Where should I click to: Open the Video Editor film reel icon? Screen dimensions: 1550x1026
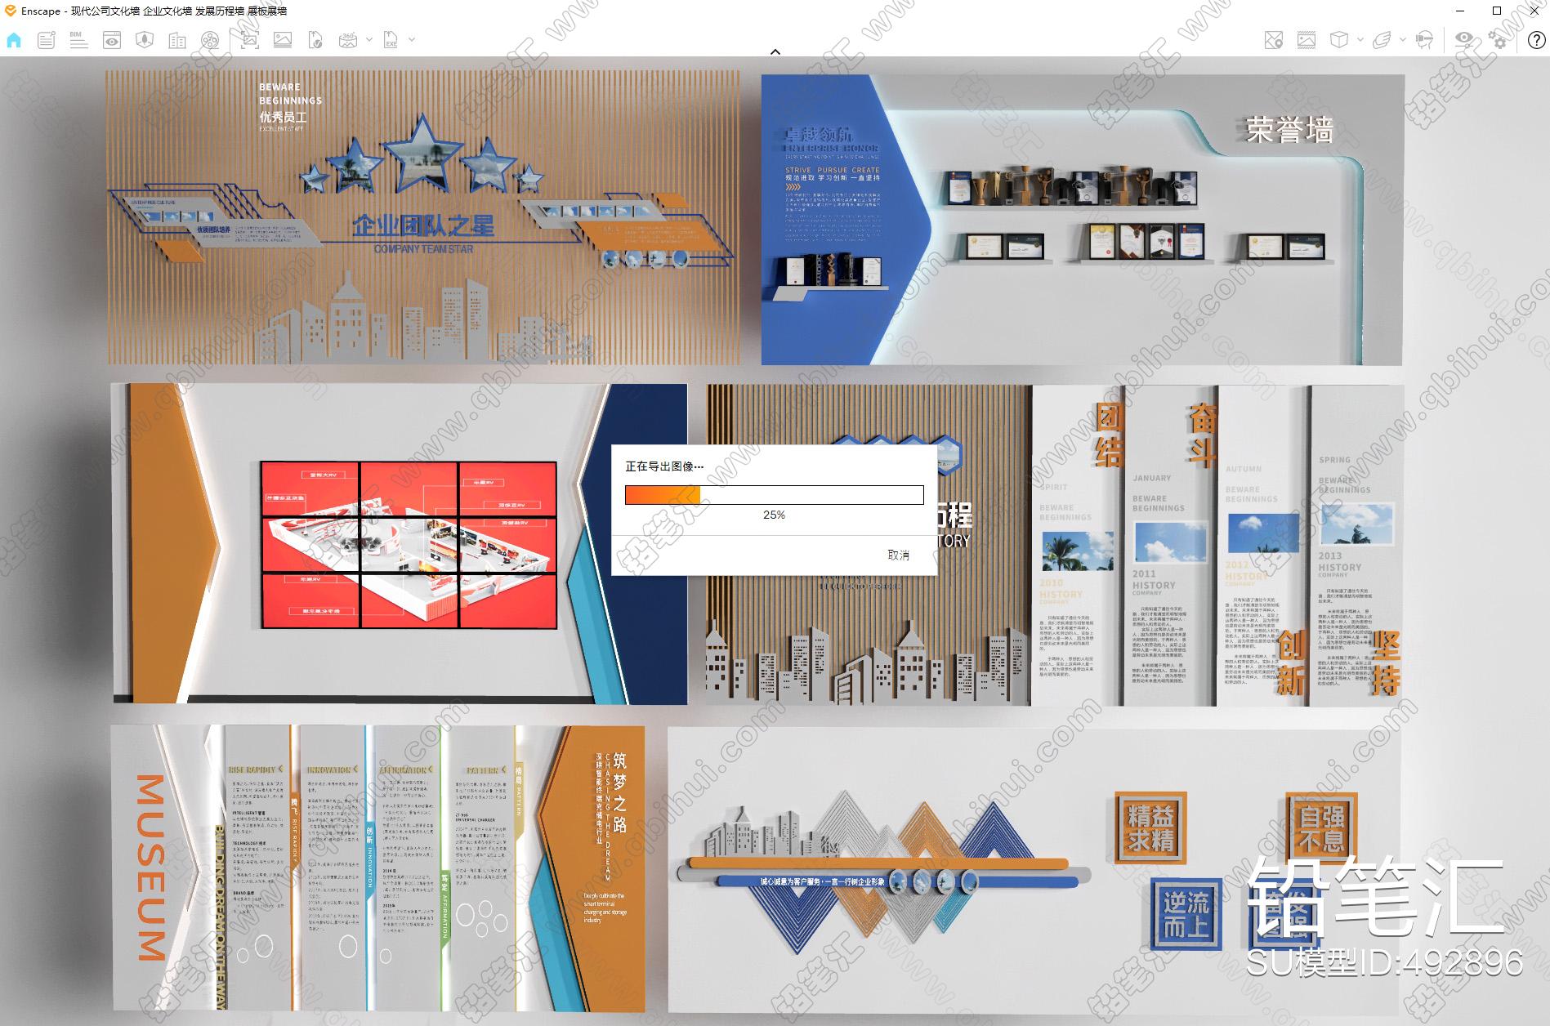210,39
